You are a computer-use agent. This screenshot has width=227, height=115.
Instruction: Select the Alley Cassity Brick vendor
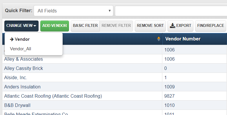tap(23, 68)
